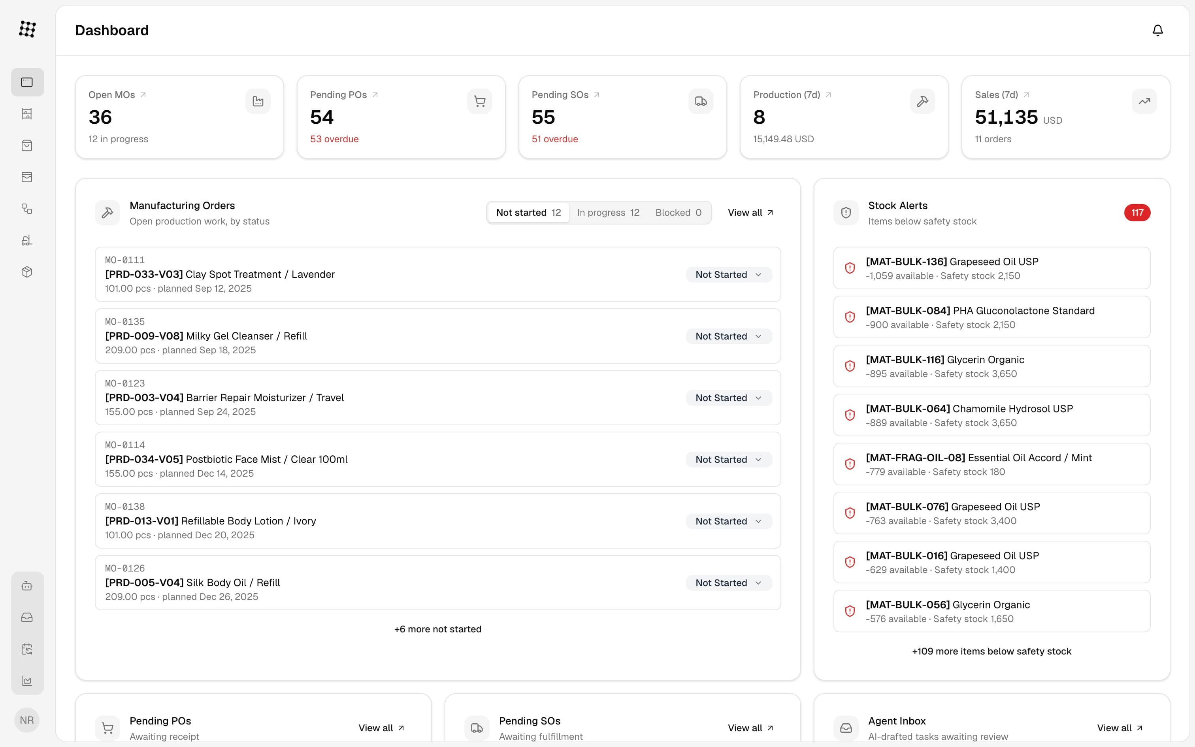Open status dropdown for MO-0126

pos(729,583)
